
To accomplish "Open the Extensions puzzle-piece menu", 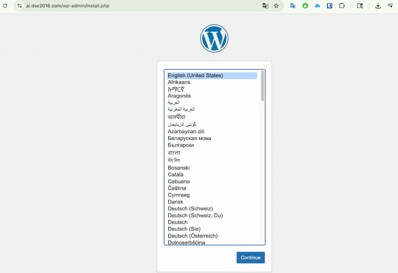I will [x=341, y=6].
